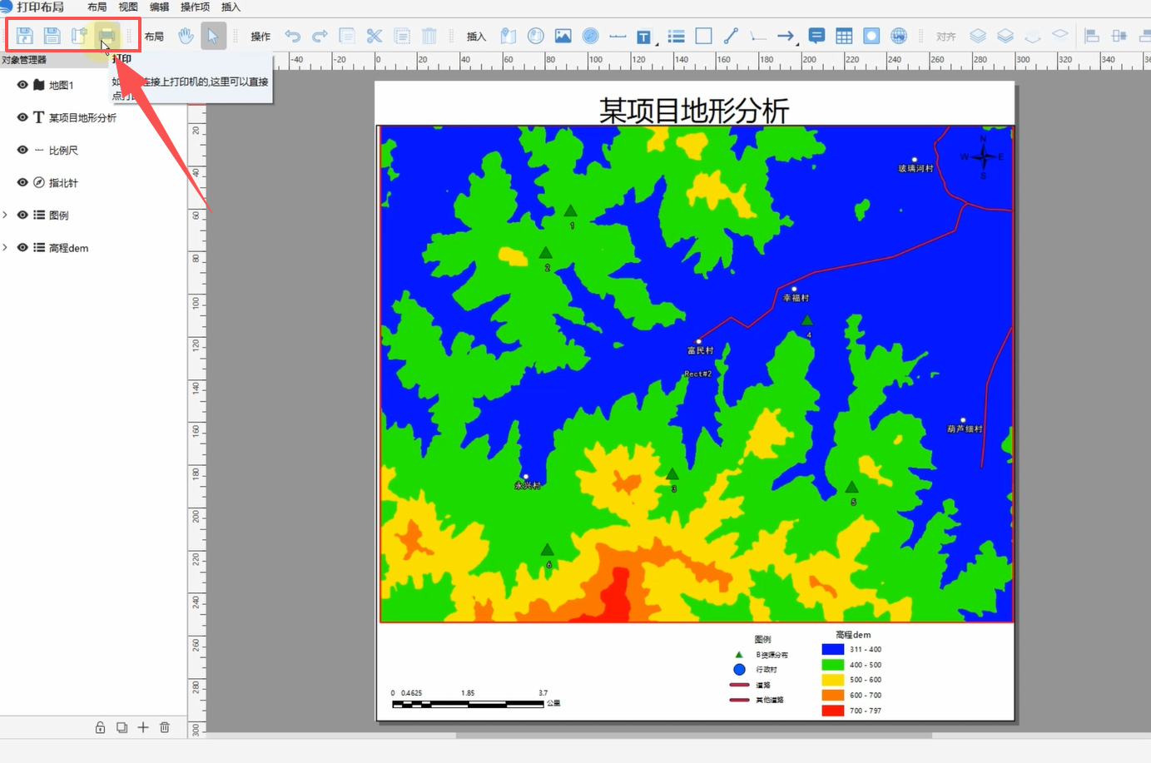Add a new object with plus icon
Viewport: 1151px width, 763px height.
point(143,727)
